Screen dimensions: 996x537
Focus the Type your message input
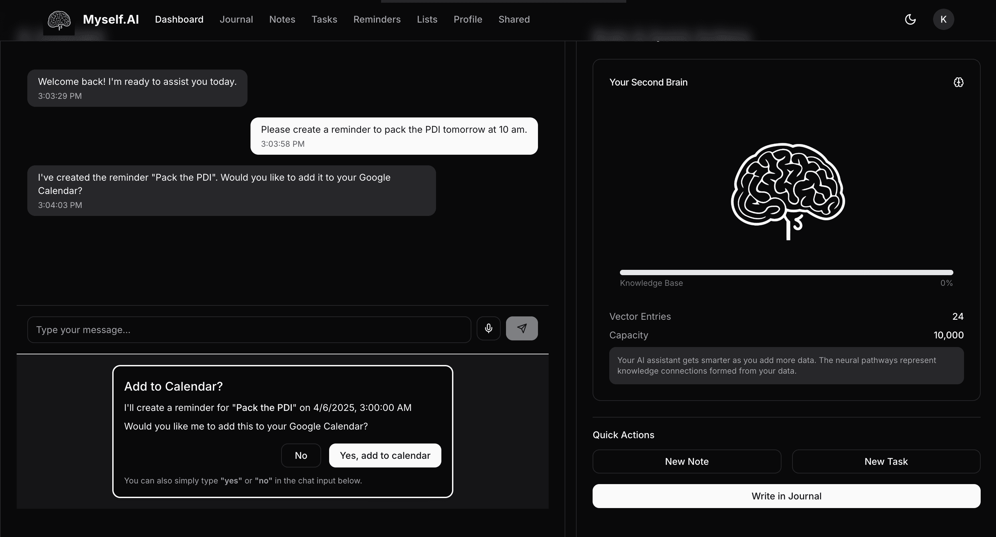tap(249, 330)
